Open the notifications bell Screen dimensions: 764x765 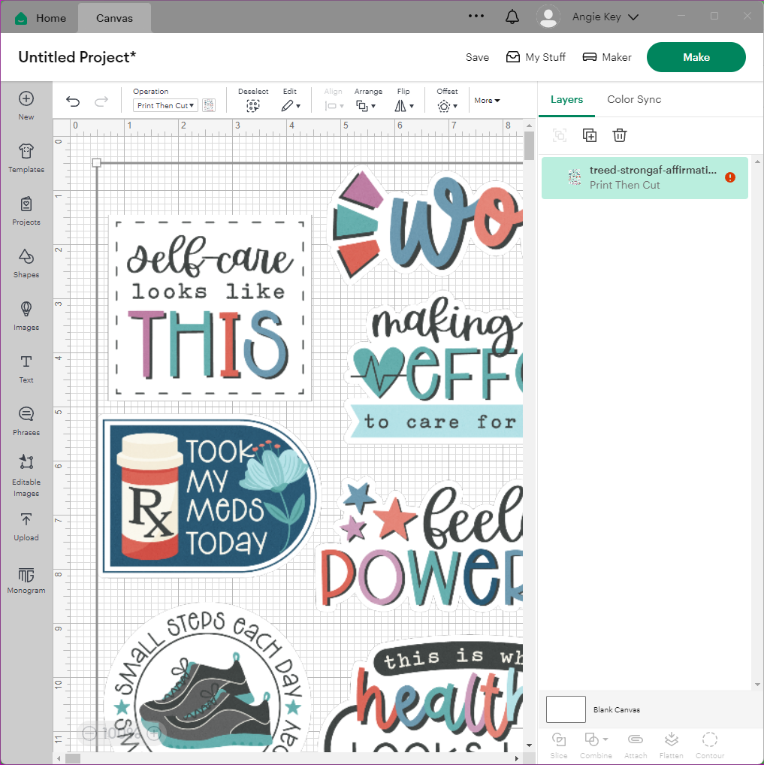[512, 17]
